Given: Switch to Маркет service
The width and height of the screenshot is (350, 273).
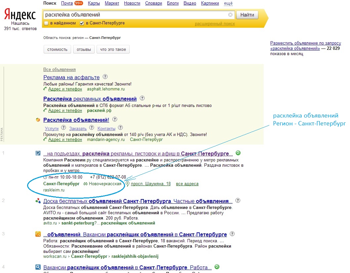Looking at the screenshot, I should point(112,3).
